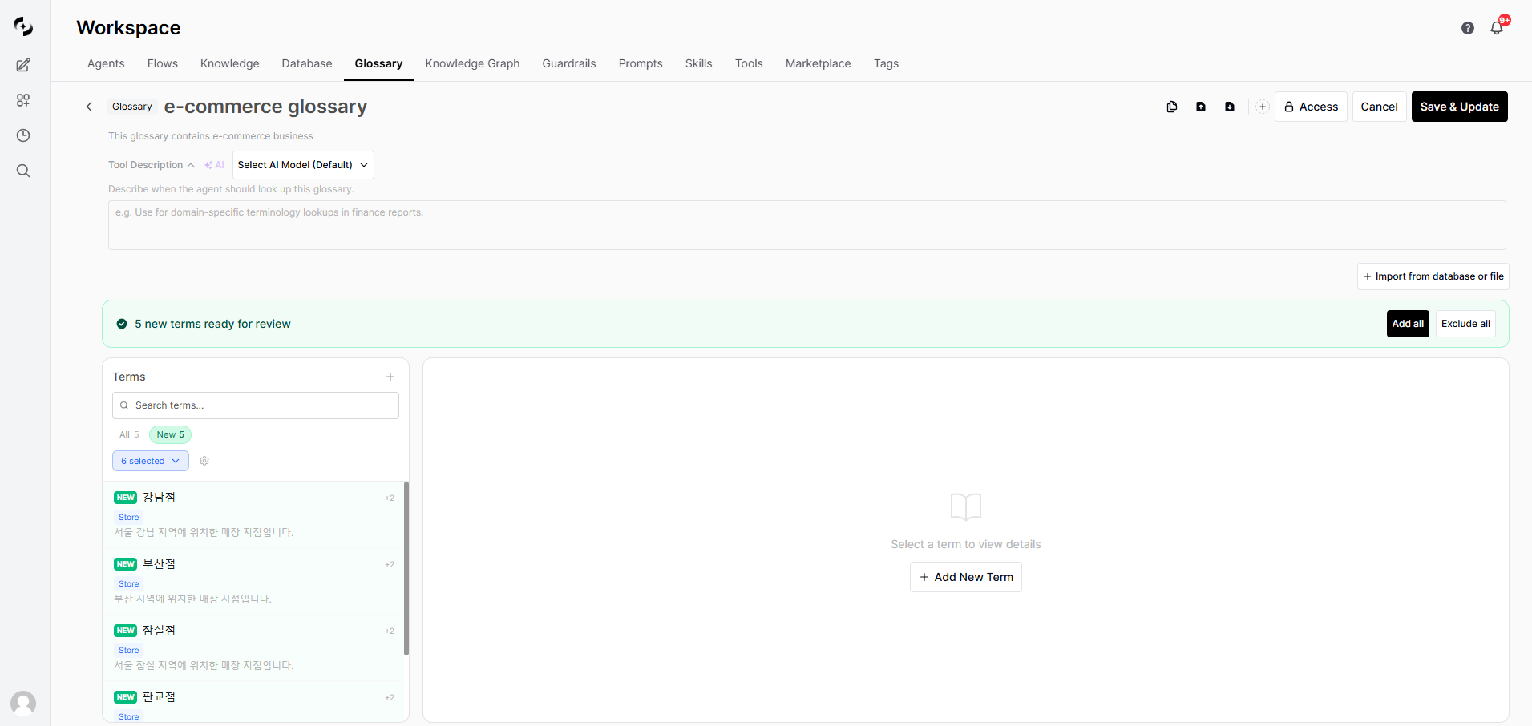Click the Cancel button
The image size is (1532, 726).
tap(1379, 107)
